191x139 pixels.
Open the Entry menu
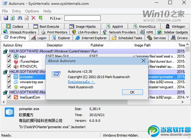pyautogui.click(x=16, y=11)
